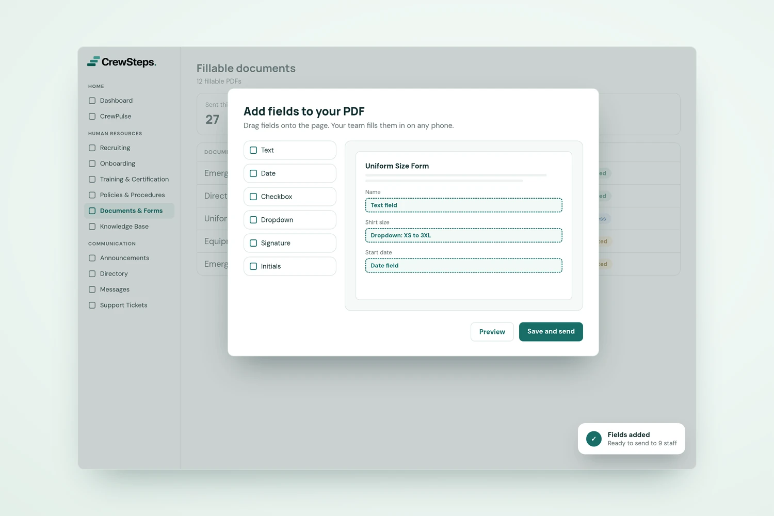Pick the Initials field tile
Viewport: 774px width, 516px height.
pos(290,266)
